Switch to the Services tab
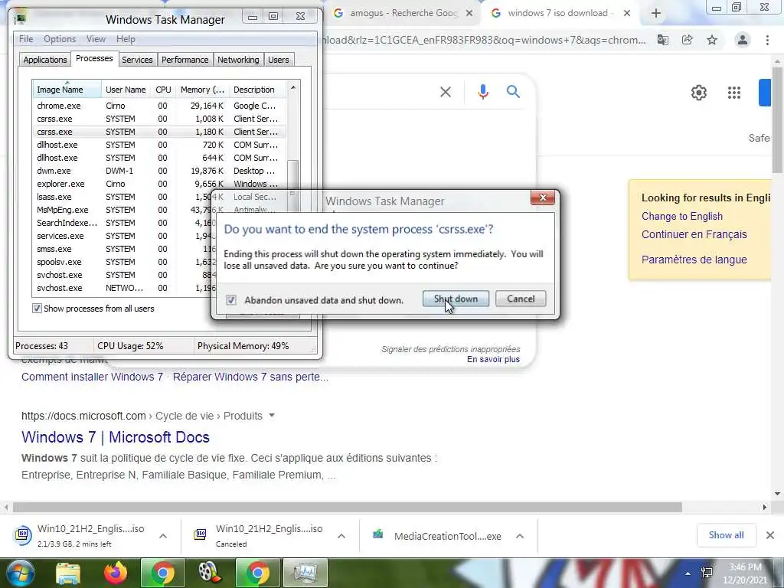This screenshot has height=588, width=784. coord(137,60)
